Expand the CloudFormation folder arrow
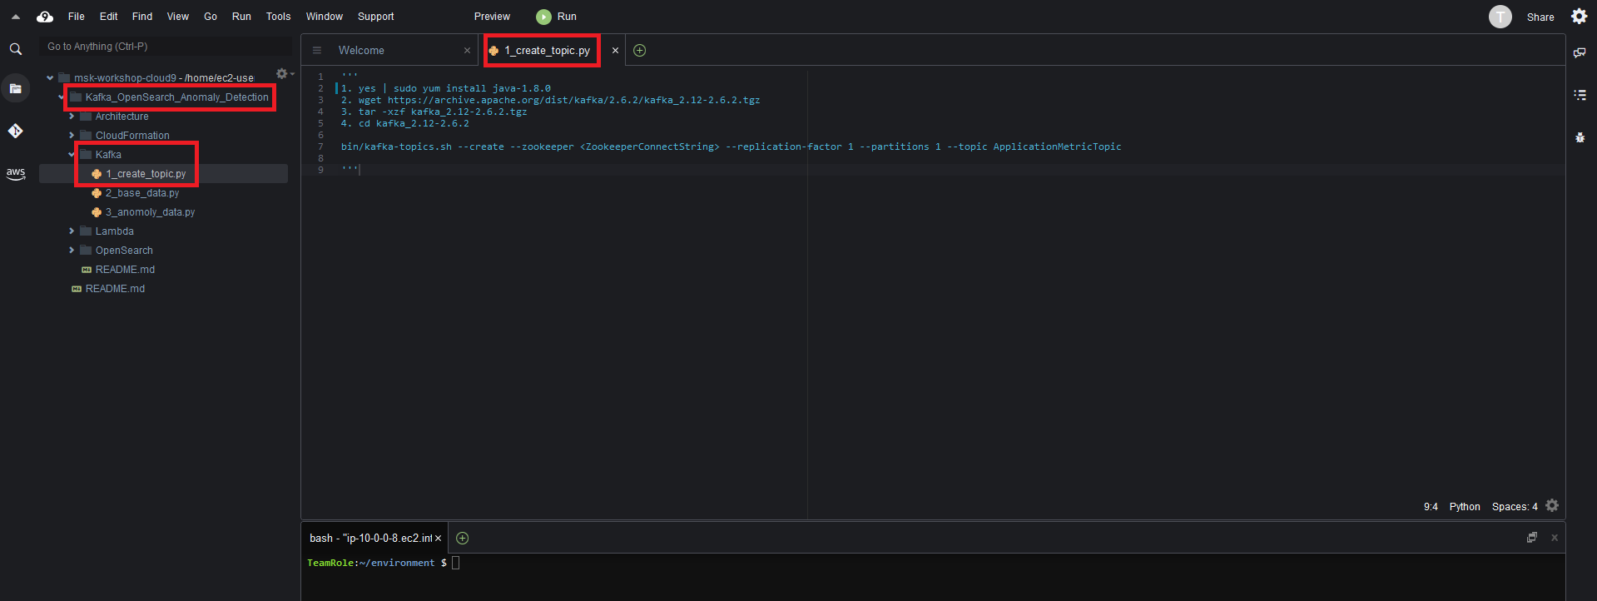Viewport: 1597px width, 601px height. click(x=72, y=136)
